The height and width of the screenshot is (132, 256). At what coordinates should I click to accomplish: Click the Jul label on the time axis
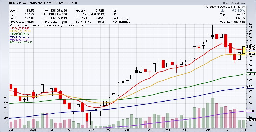[149, 130]
